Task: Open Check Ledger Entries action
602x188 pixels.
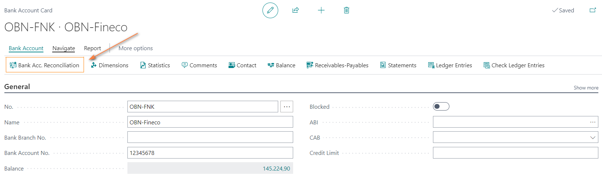Action: [514, 65]
